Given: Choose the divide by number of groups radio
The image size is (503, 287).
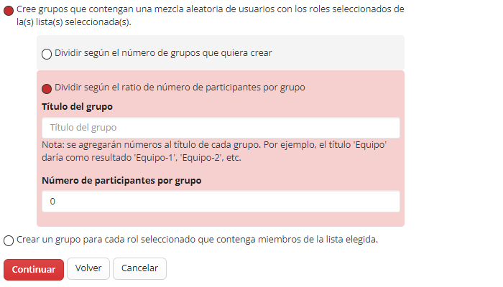Looking at the screenshot, I should (x=47, y=54).
